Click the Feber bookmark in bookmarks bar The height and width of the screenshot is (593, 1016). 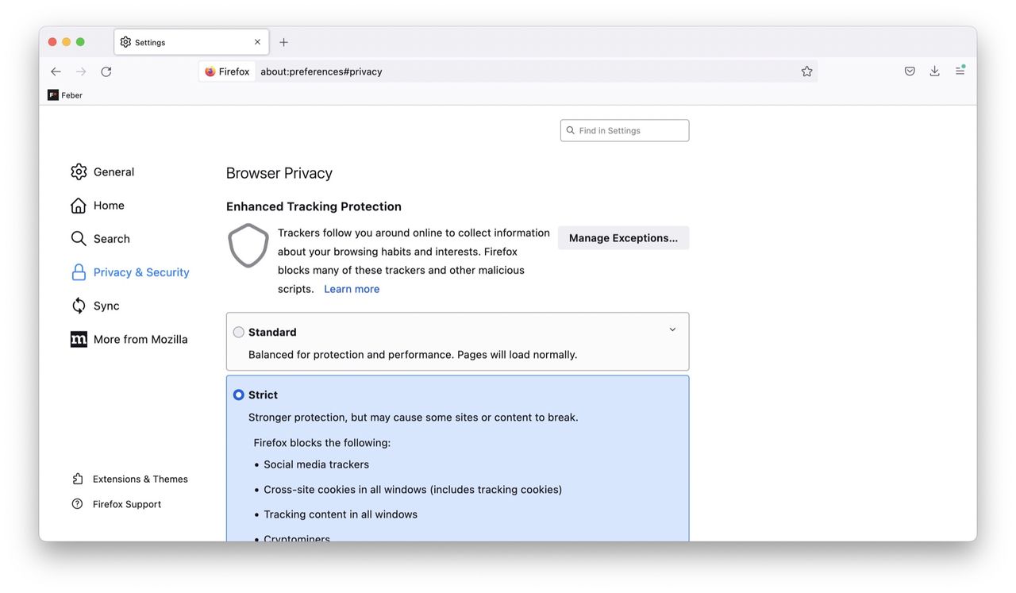click(x=65, y=95)
